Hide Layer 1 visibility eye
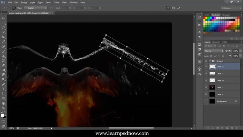Screen dimensions: 243x137 click(x=206, y=87)
